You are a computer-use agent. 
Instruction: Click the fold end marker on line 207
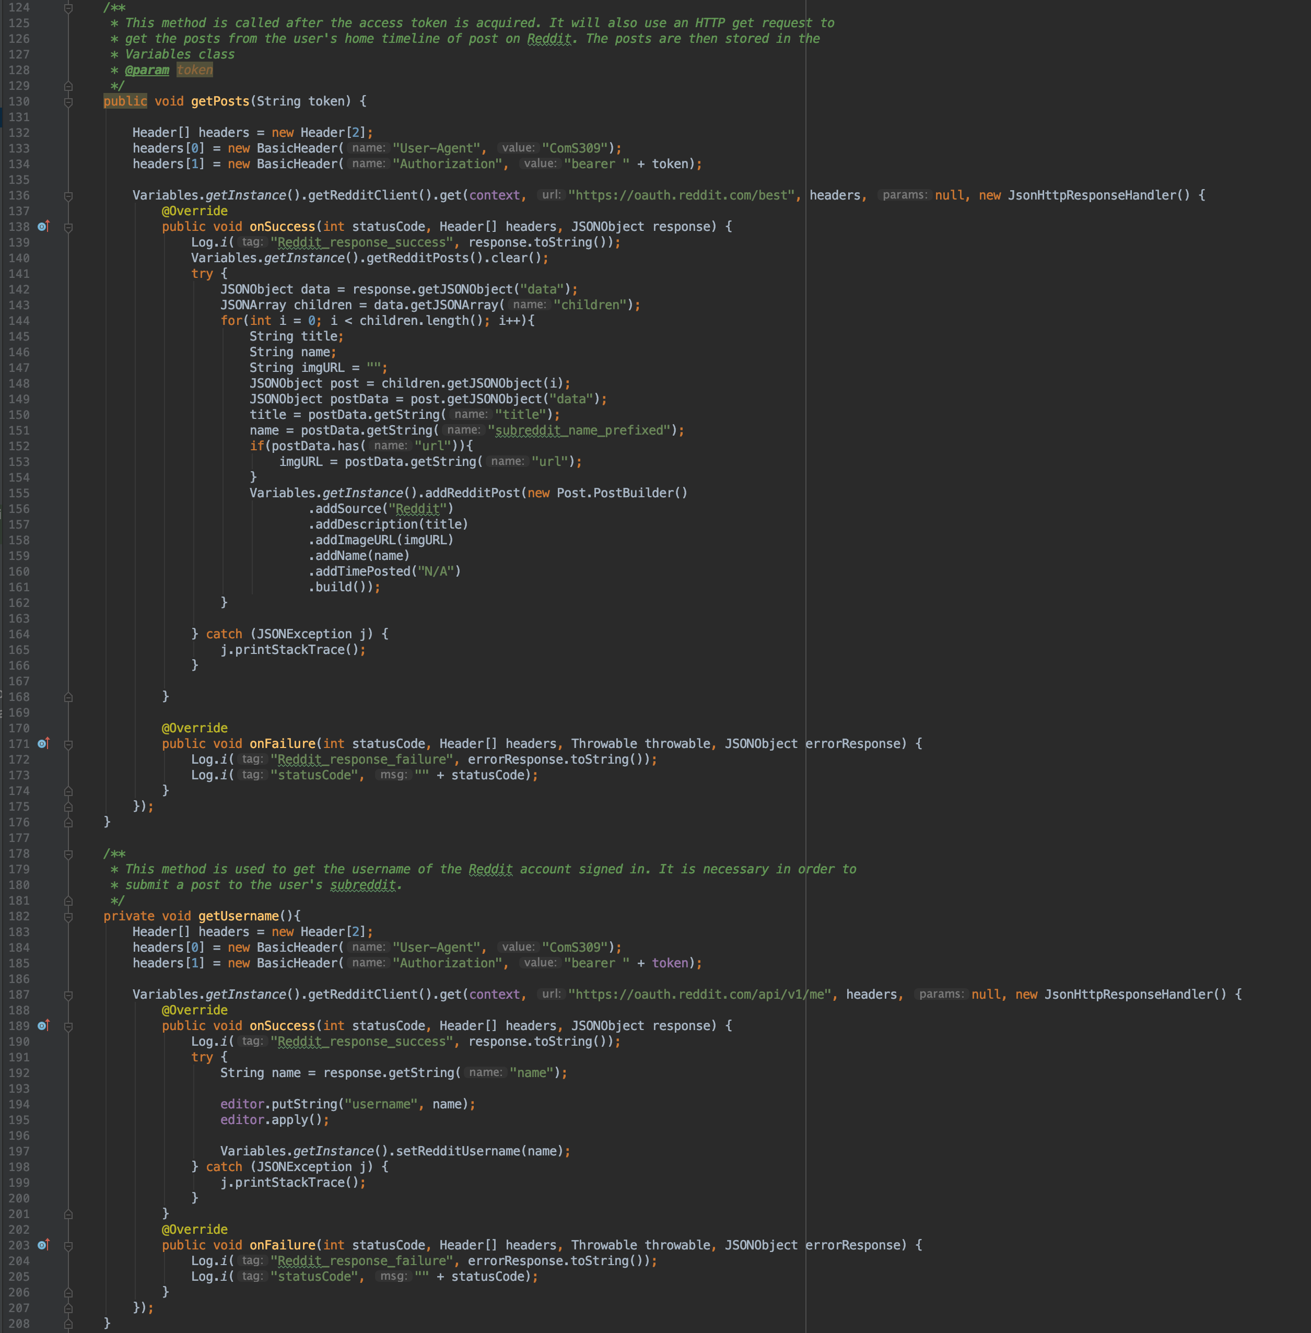68,1308
